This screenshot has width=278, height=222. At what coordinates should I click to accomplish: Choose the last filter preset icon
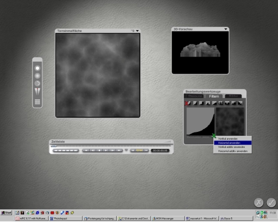pos(240,103)
